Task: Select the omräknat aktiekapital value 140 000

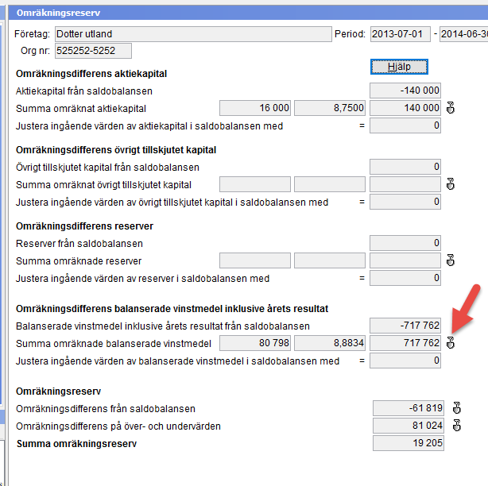Action: click(x=405, y=108)
